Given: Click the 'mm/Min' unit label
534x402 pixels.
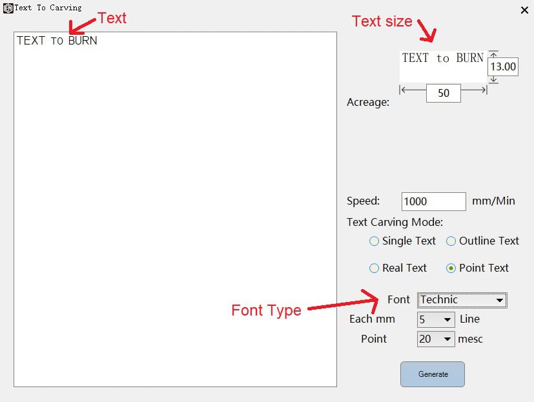Looking at the screenshot, I should point(493,201).
